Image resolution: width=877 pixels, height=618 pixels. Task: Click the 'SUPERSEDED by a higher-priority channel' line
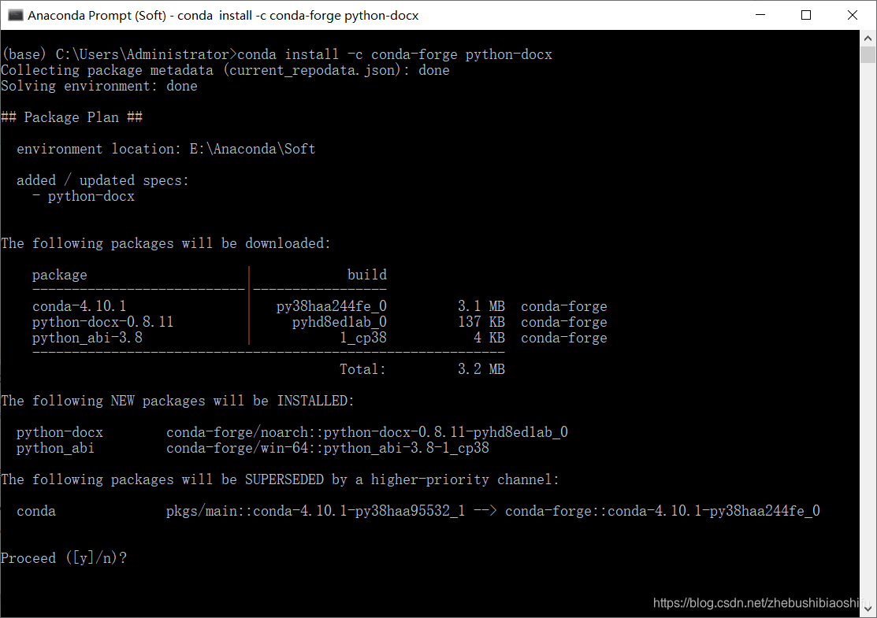(x=280, y=479)
